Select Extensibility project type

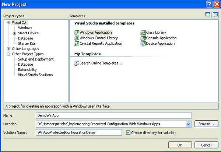tap(27, 70)
